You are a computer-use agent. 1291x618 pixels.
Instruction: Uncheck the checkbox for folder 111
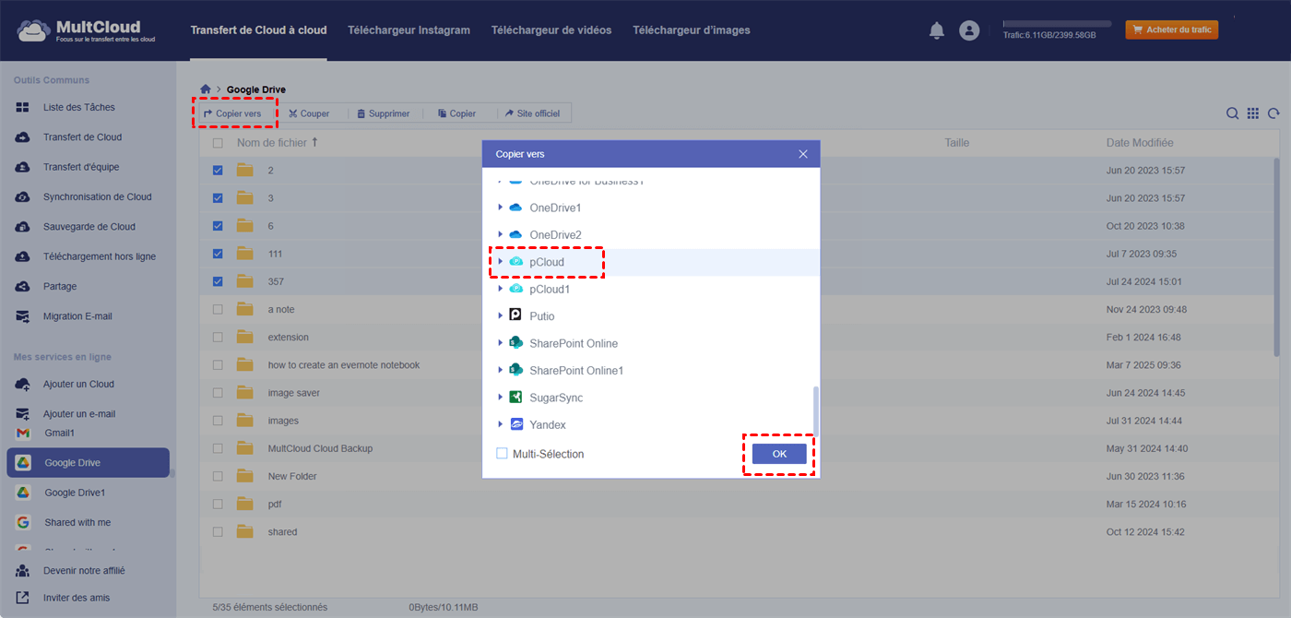coord(218,254)
